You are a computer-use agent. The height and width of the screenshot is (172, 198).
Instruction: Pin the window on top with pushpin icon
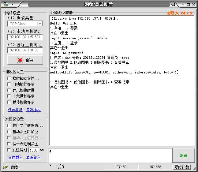(173, 5)
